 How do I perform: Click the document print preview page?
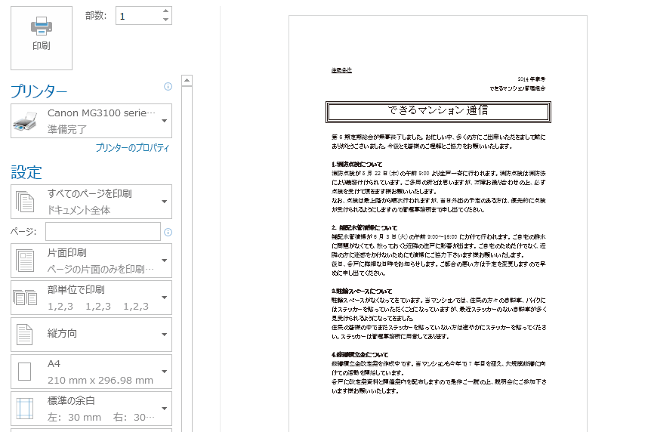[x=438, y=224]
